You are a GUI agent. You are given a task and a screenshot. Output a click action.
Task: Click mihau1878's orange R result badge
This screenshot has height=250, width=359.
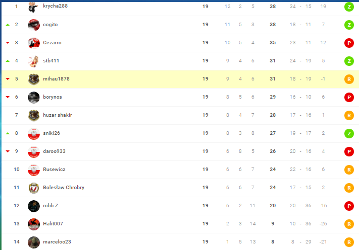click(x=349, y=79)
